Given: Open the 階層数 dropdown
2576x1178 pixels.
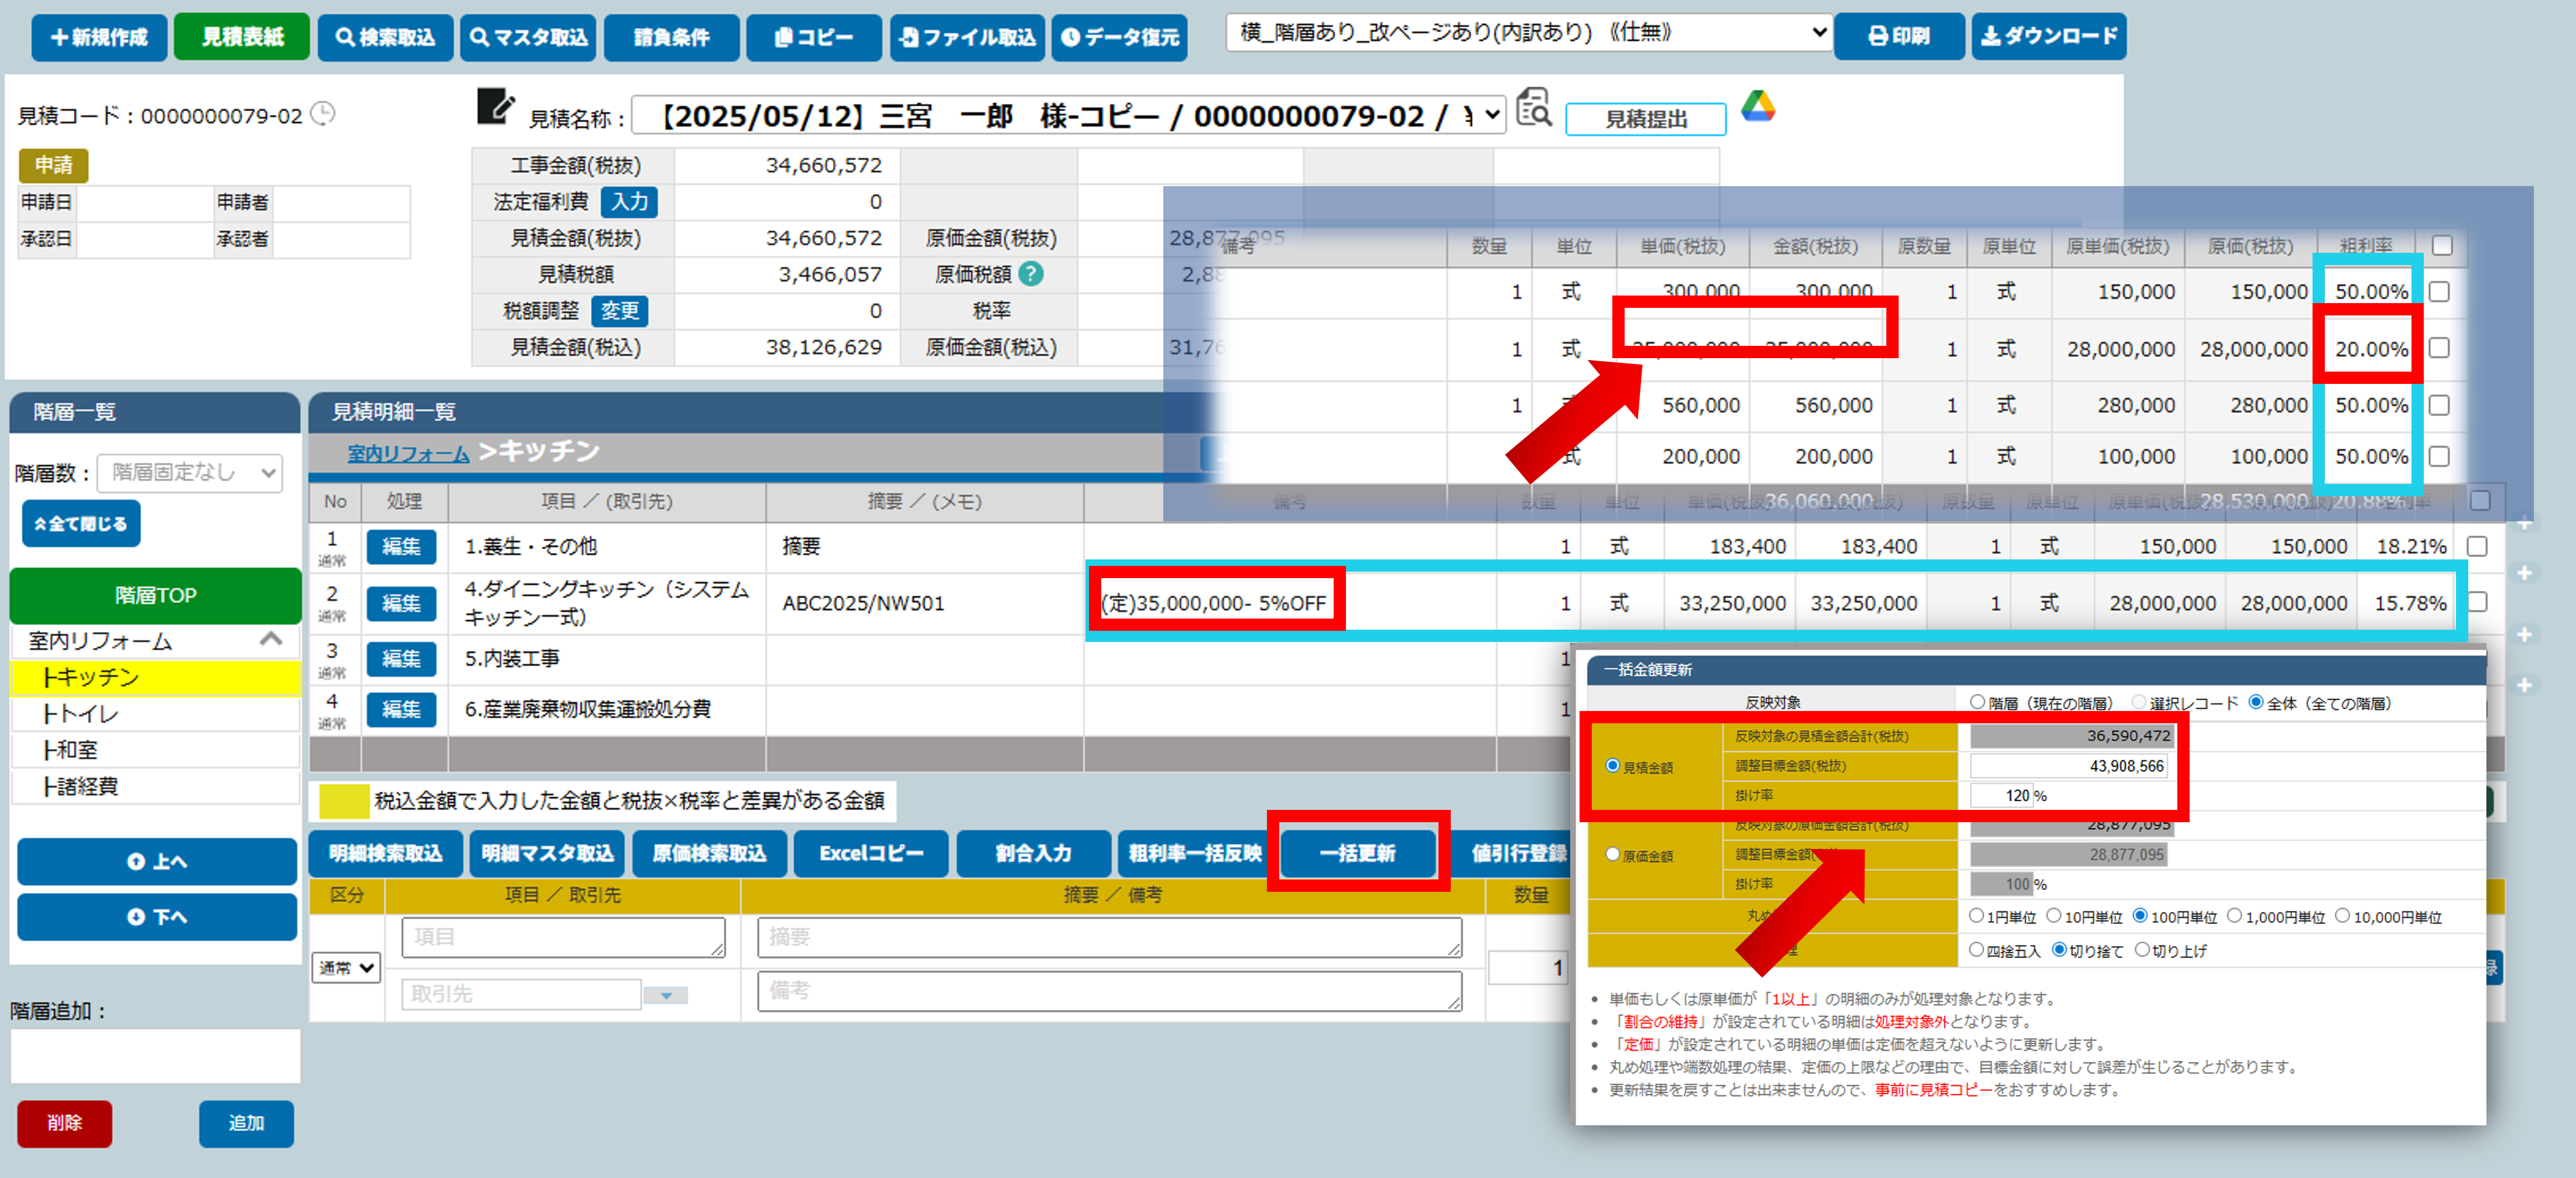Looking at the screenshot, I should click(x=189, y=473).
